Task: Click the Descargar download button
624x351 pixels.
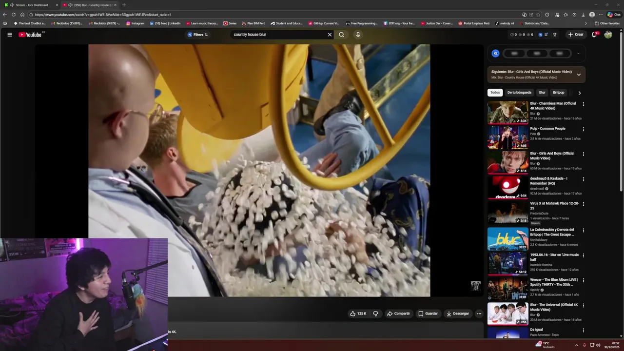Action: click(458, 313)
